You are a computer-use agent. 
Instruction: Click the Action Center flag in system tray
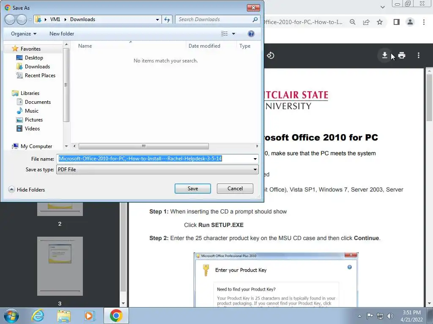click(370, 316)
